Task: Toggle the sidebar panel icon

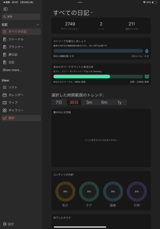Action: click(6, 9)
